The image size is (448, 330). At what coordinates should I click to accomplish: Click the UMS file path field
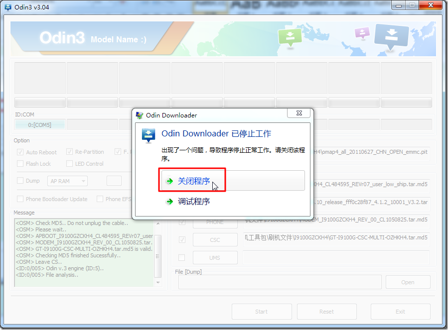(336, 258)
